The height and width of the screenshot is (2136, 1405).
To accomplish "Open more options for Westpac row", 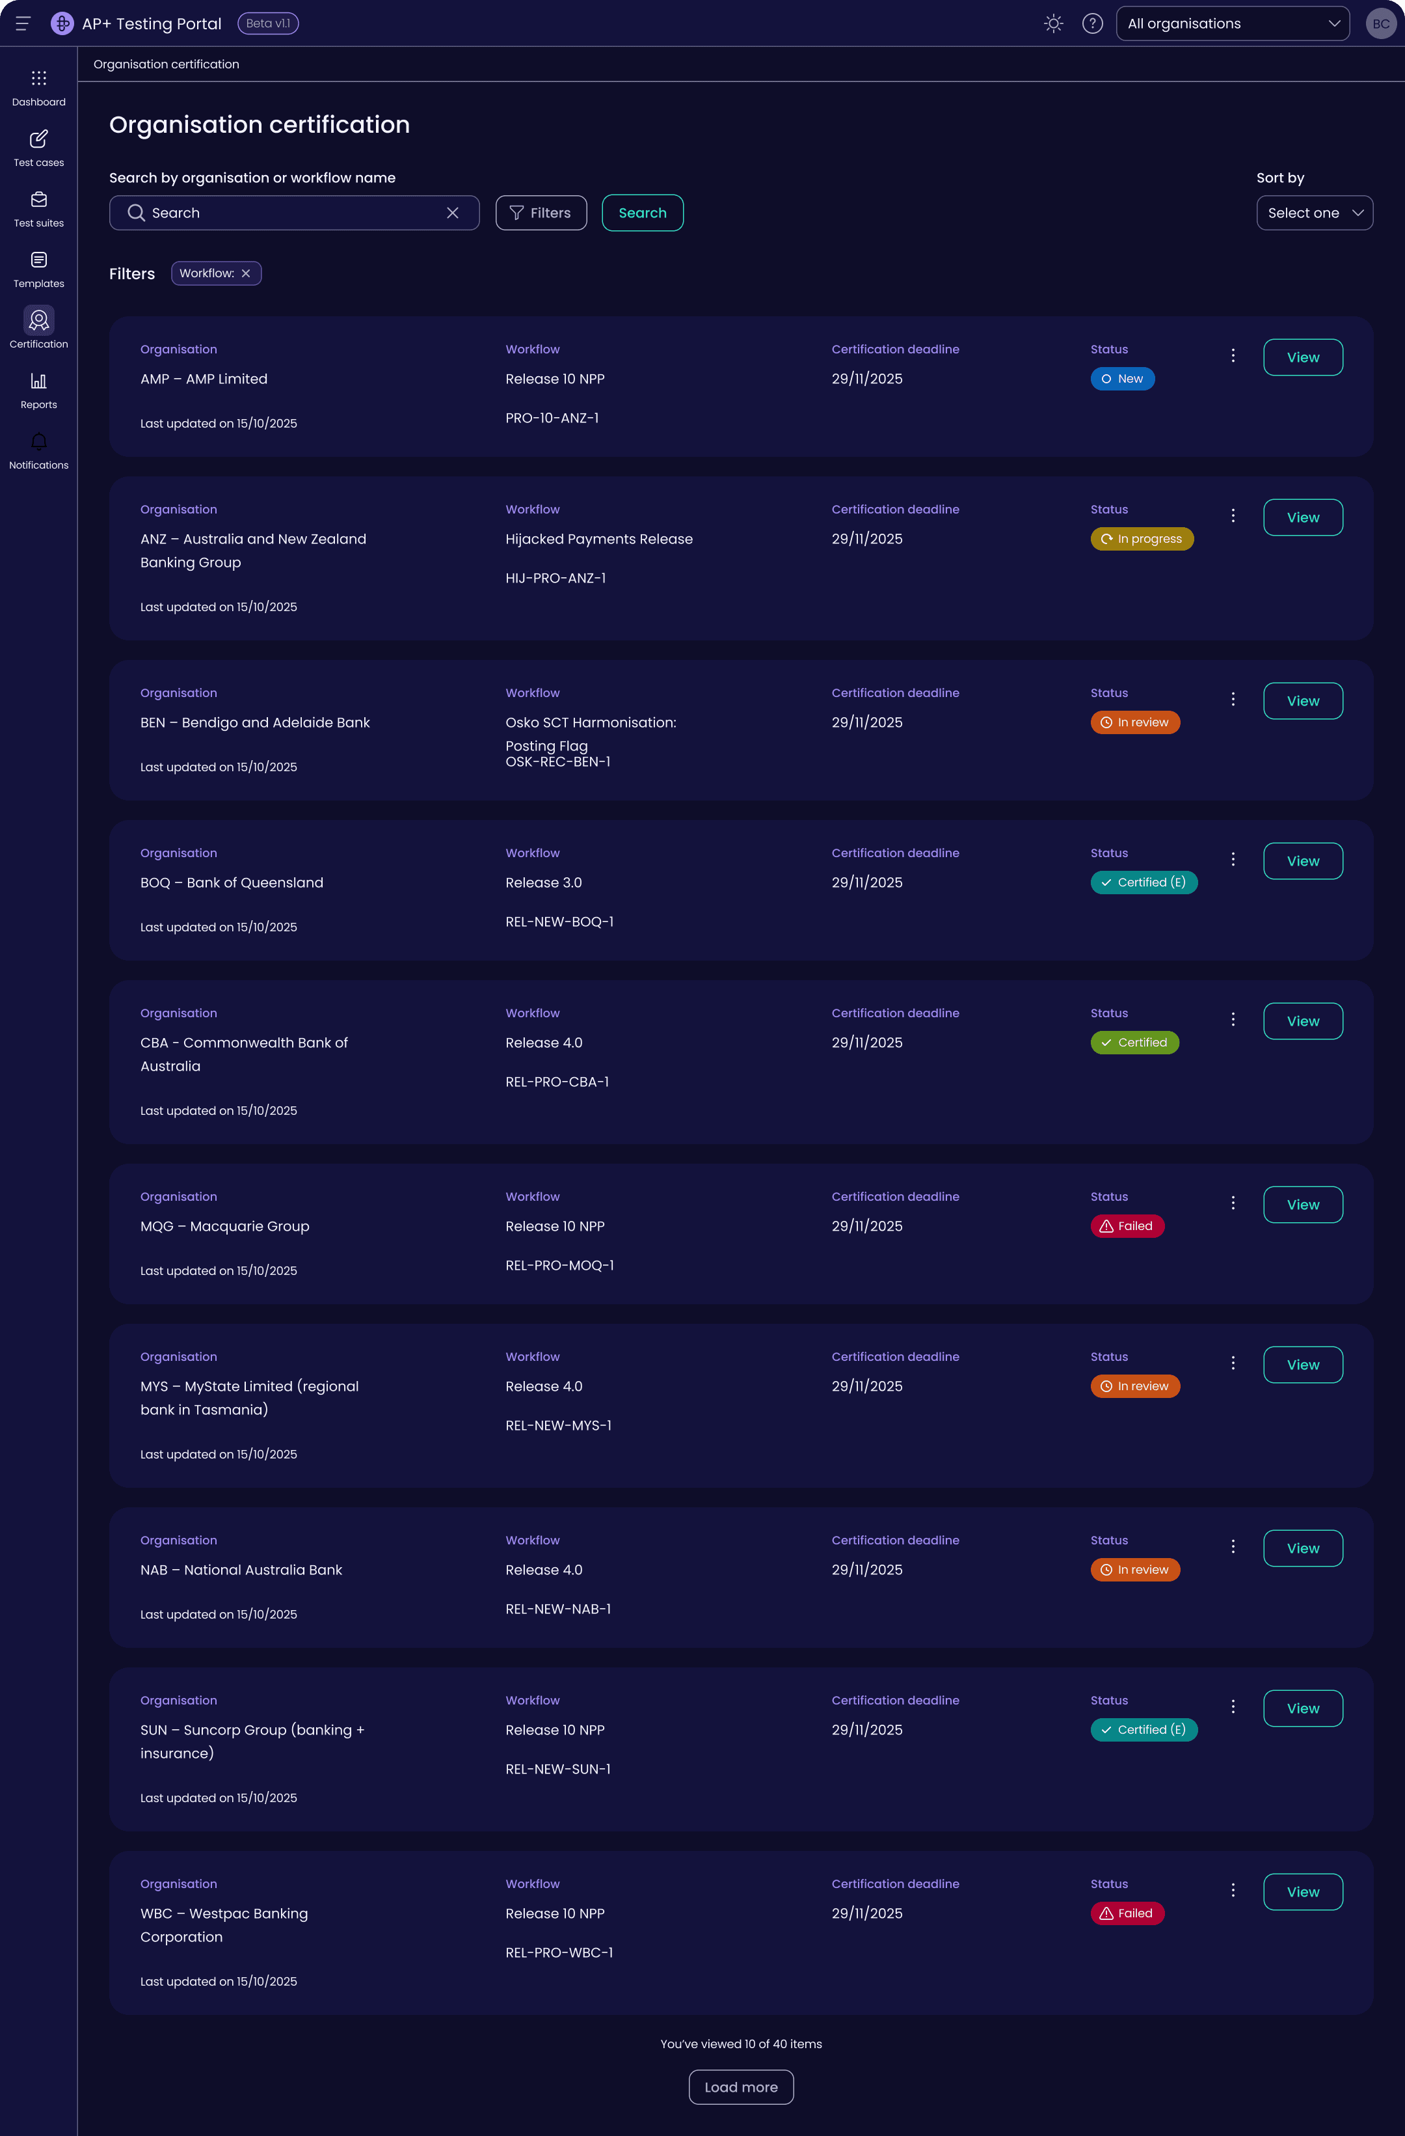I will coord(1233,1890).
